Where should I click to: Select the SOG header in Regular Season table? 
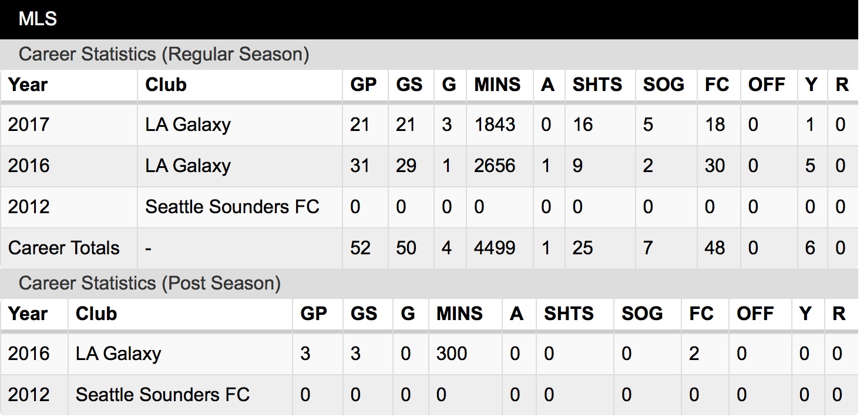coord(663,85)
